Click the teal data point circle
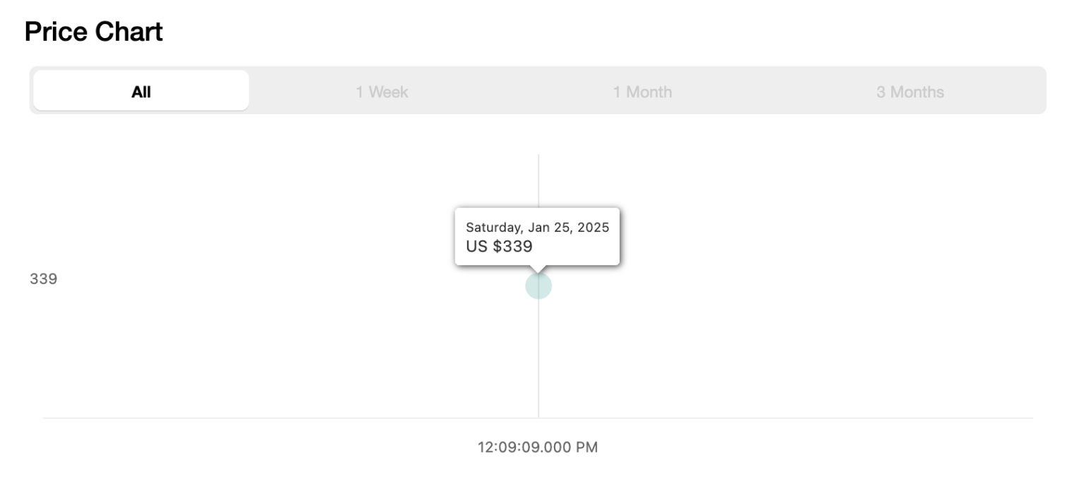 click(538, 286)
